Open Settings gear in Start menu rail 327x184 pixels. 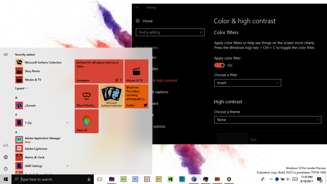coord(6,157)
